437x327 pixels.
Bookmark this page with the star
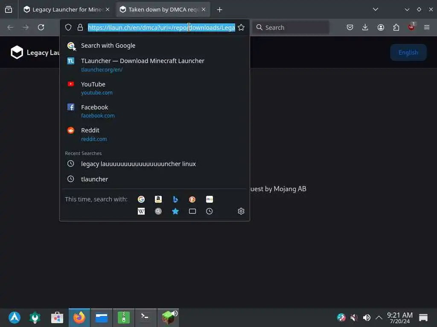tap(241, 27)
